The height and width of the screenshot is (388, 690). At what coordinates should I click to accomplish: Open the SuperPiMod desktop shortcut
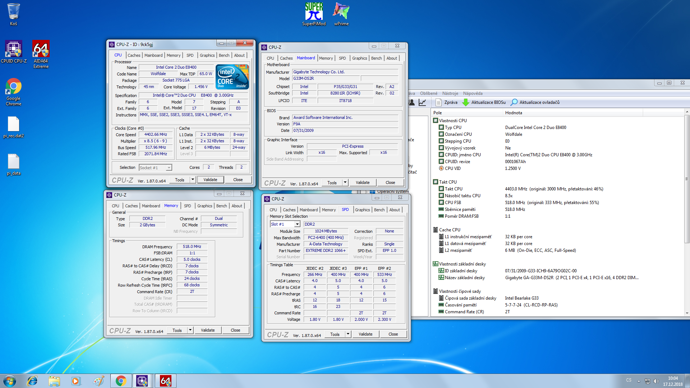314,14
